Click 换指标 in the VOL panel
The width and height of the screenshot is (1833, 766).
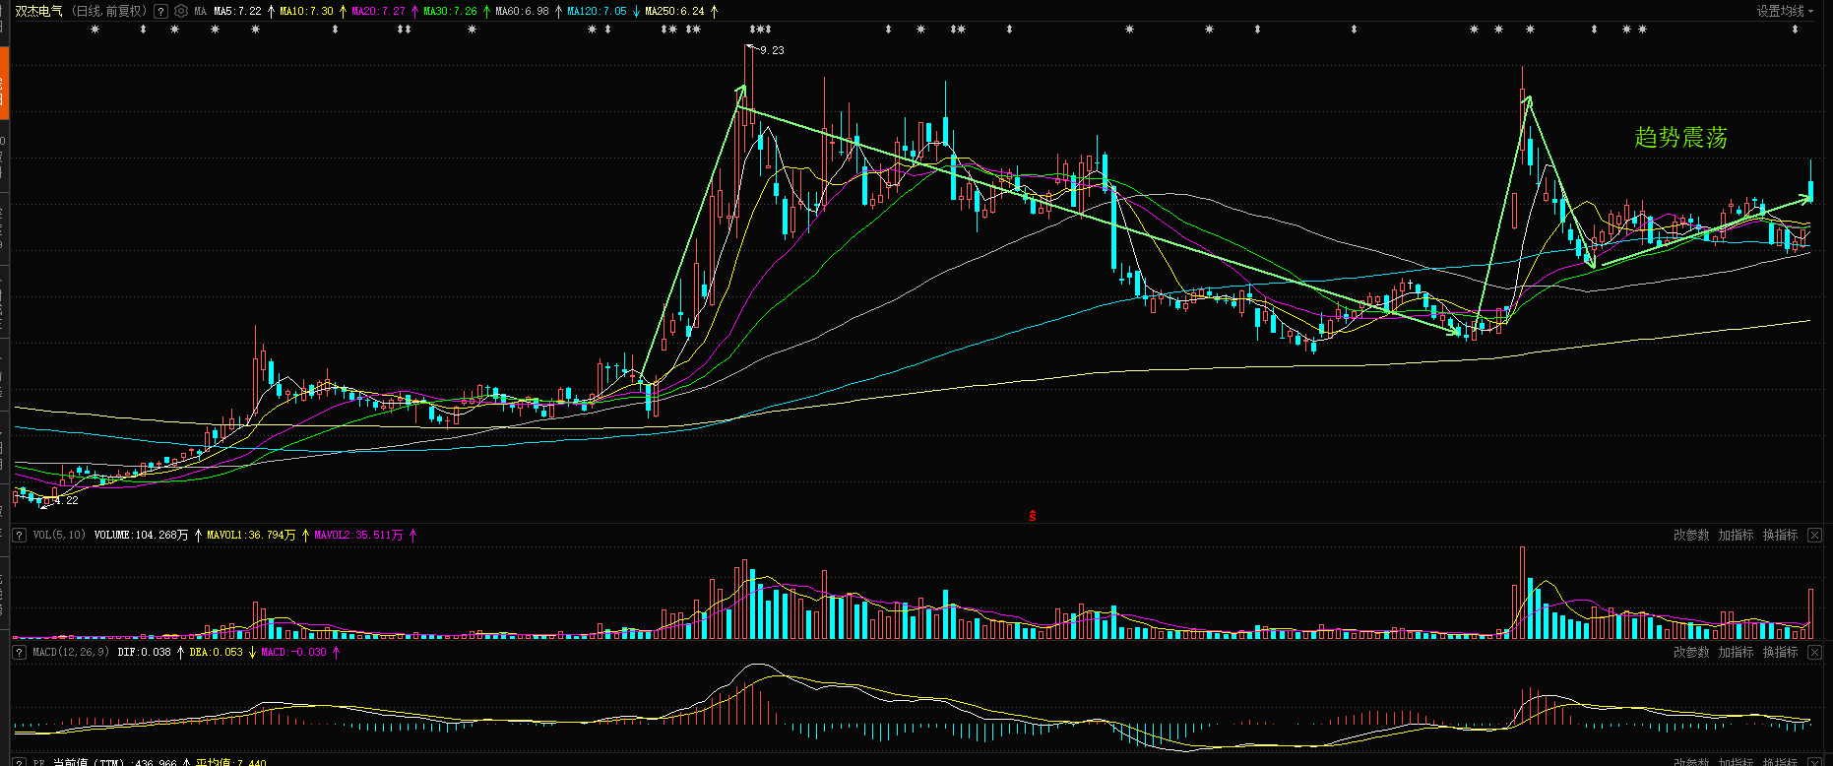1780,536
